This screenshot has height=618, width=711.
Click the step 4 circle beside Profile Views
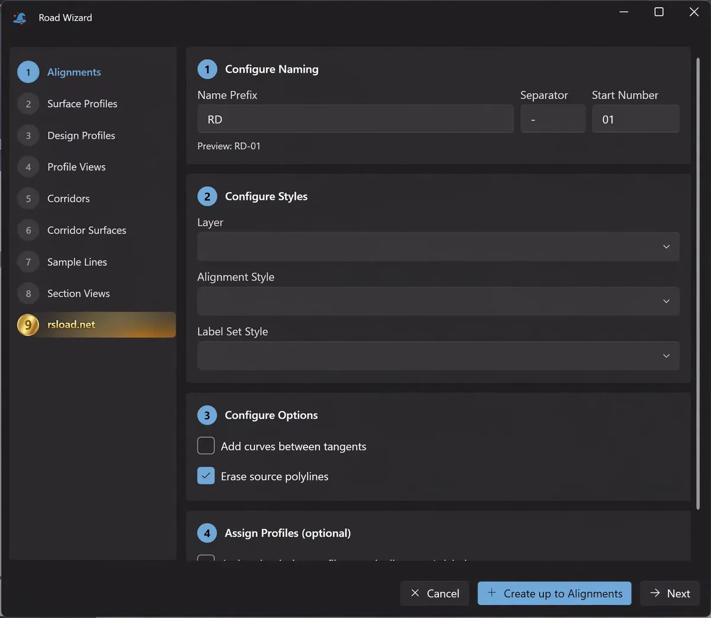[x=28, y=167]
